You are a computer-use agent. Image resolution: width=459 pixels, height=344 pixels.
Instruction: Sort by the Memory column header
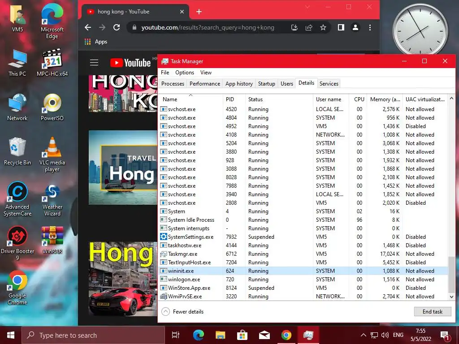point(385,99)
